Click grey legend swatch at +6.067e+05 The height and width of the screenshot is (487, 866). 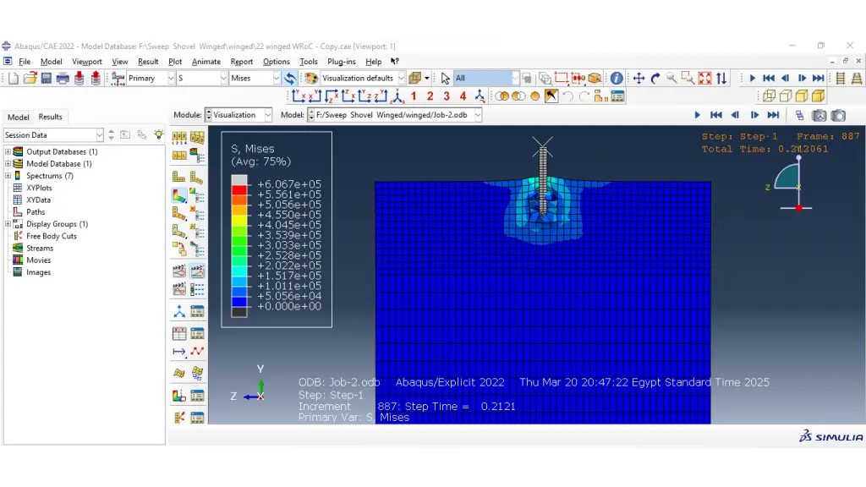click(x=239, y=181)
